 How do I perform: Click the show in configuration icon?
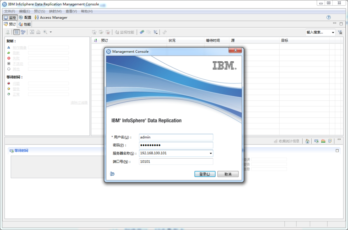149,32
